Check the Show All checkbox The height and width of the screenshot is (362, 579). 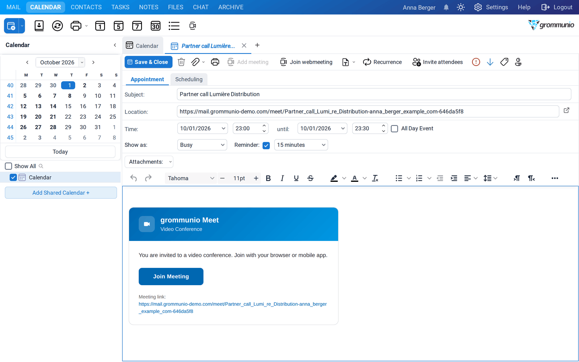[x=8, y=166]
